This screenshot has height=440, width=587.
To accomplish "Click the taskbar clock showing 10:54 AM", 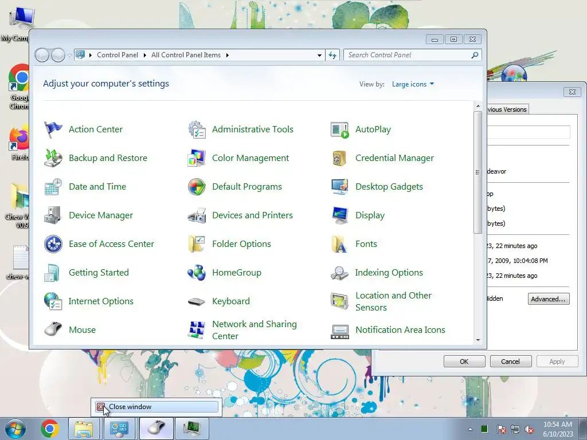I will point(558,429).
